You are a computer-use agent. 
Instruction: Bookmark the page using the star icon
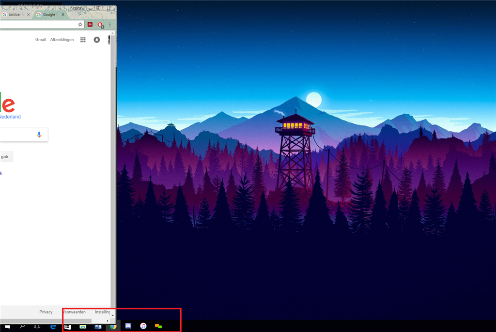click(80, 24)
